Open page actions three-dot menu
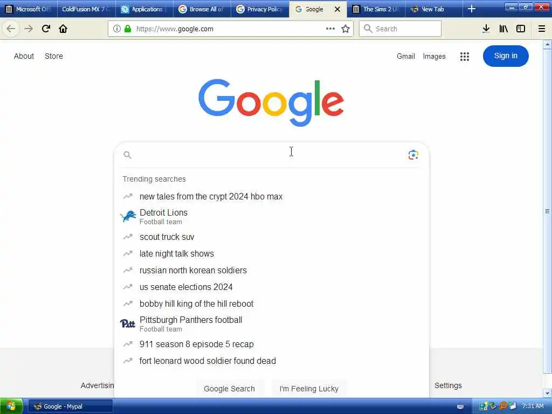The height and width of the screenshot is (414, 552). pyautogui.click(x=330, y=29)
